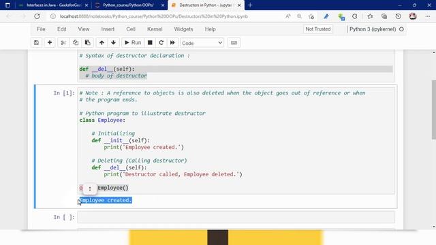Open the zoom magnifier icon
Viewport: 436px width, 245px height.
300,16
